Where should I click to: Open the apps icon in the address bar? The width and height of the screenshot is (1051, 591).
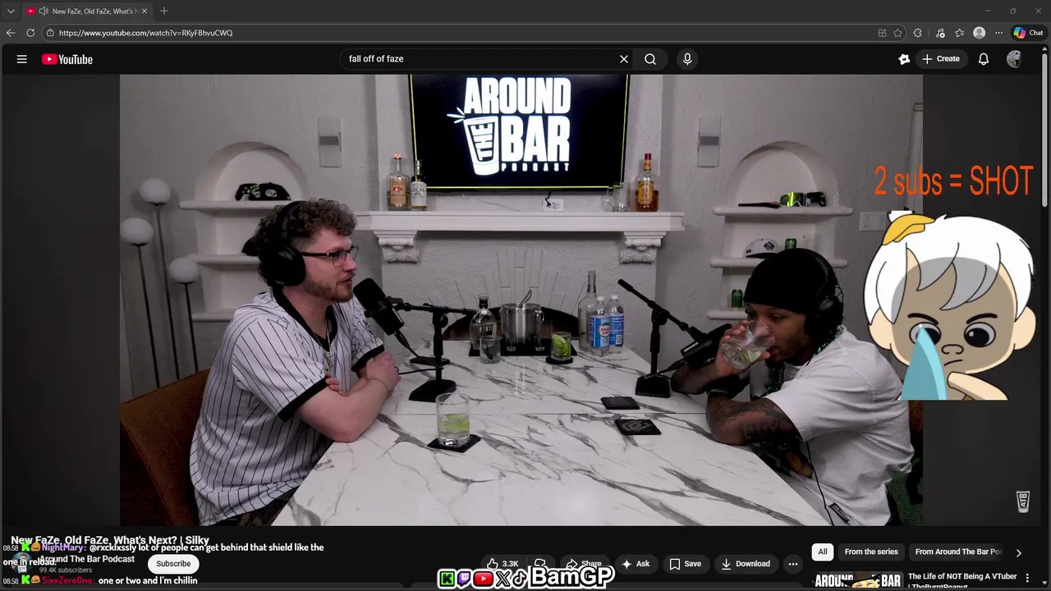click(882, 33)
